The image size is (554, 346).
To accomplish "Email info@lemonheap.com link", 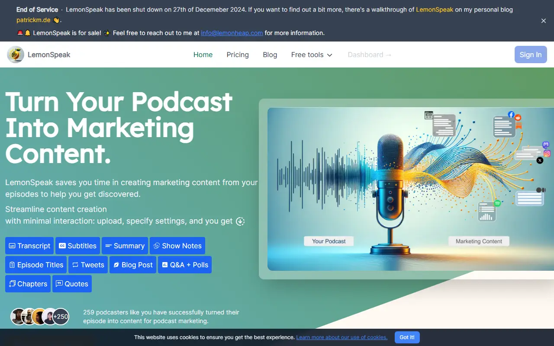I will (x=232, y=33).
